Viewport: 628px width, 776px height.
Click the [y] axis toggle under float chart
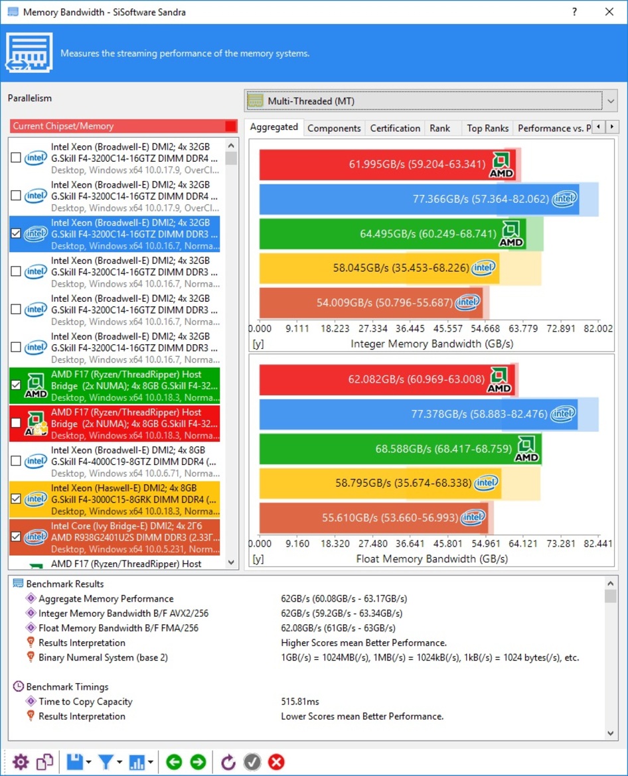258,559
